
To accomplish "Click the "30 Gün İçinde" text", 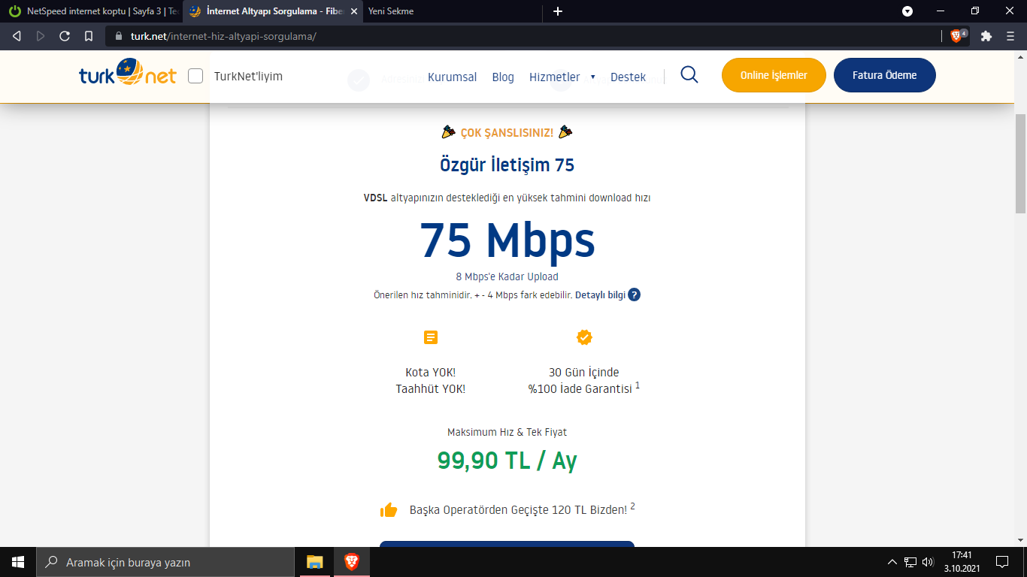I will pos(584,373).
